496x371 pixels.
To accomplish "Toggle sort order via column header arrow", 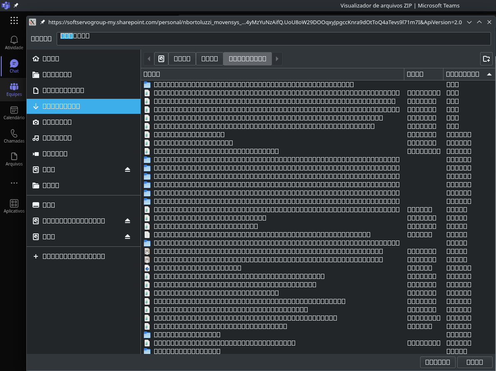I will [x=489, y=74].
